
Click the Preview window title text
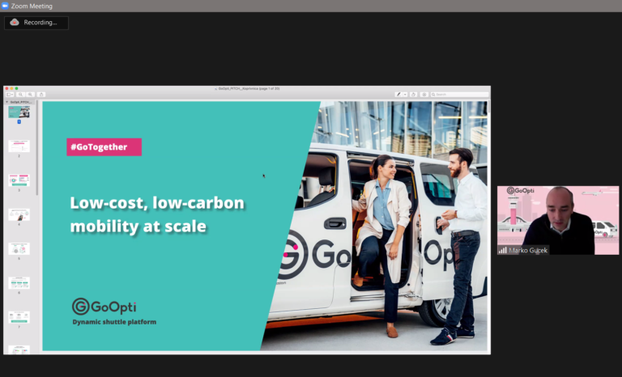click(x=249, y=88)
